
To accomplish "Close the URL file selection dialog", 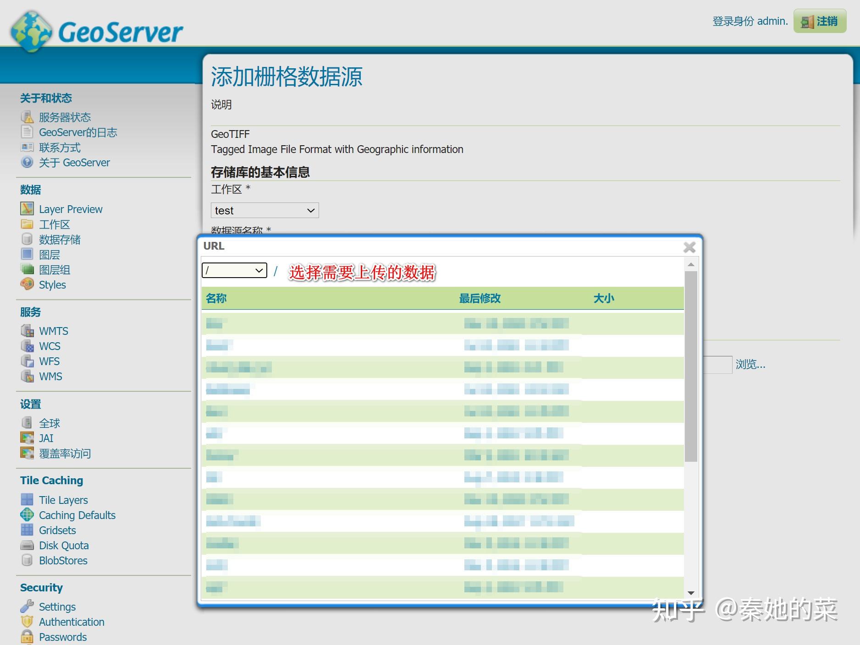I will [x=689, y=247].
